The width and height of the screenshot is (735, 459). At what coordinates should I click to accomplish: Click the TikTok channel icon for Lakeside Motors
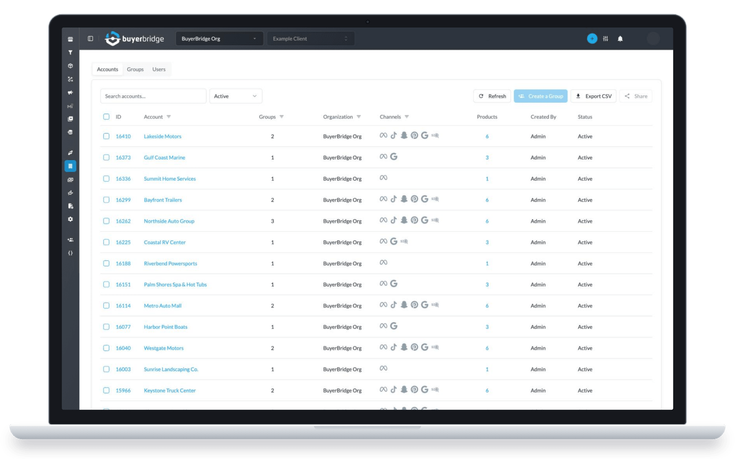394,135
